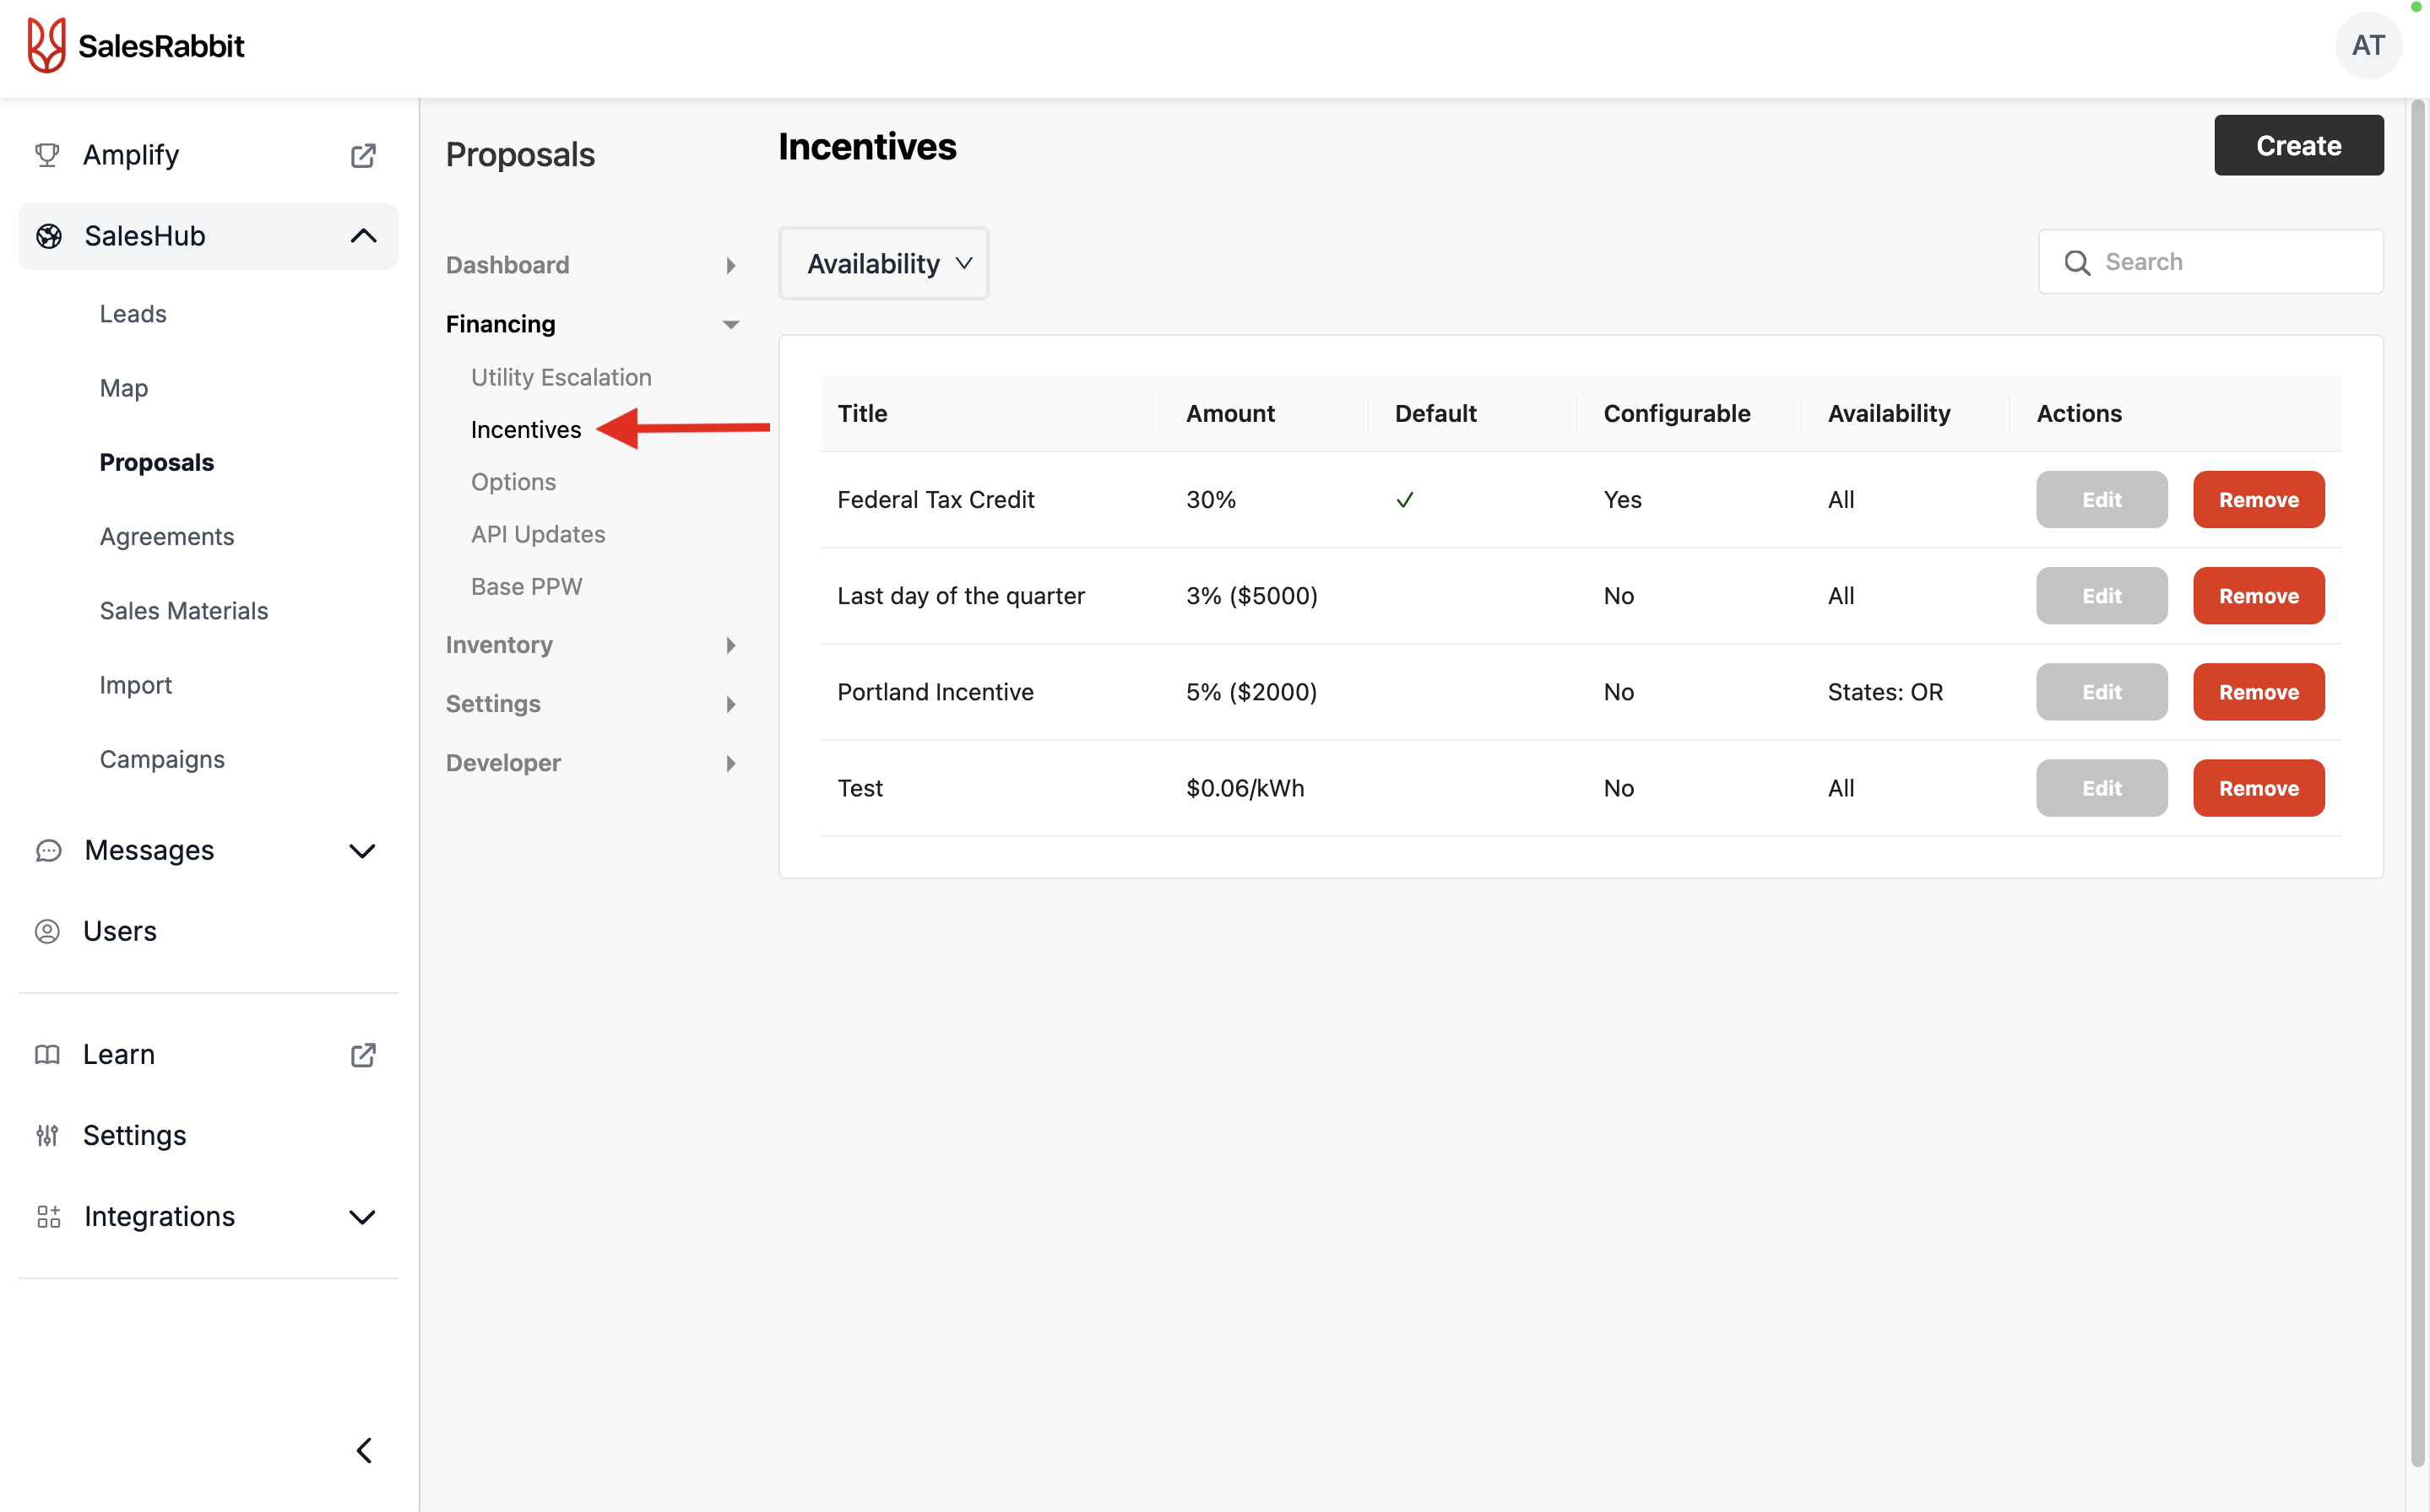
Task: Open Learn external link icon
Action: (363, 1055)
